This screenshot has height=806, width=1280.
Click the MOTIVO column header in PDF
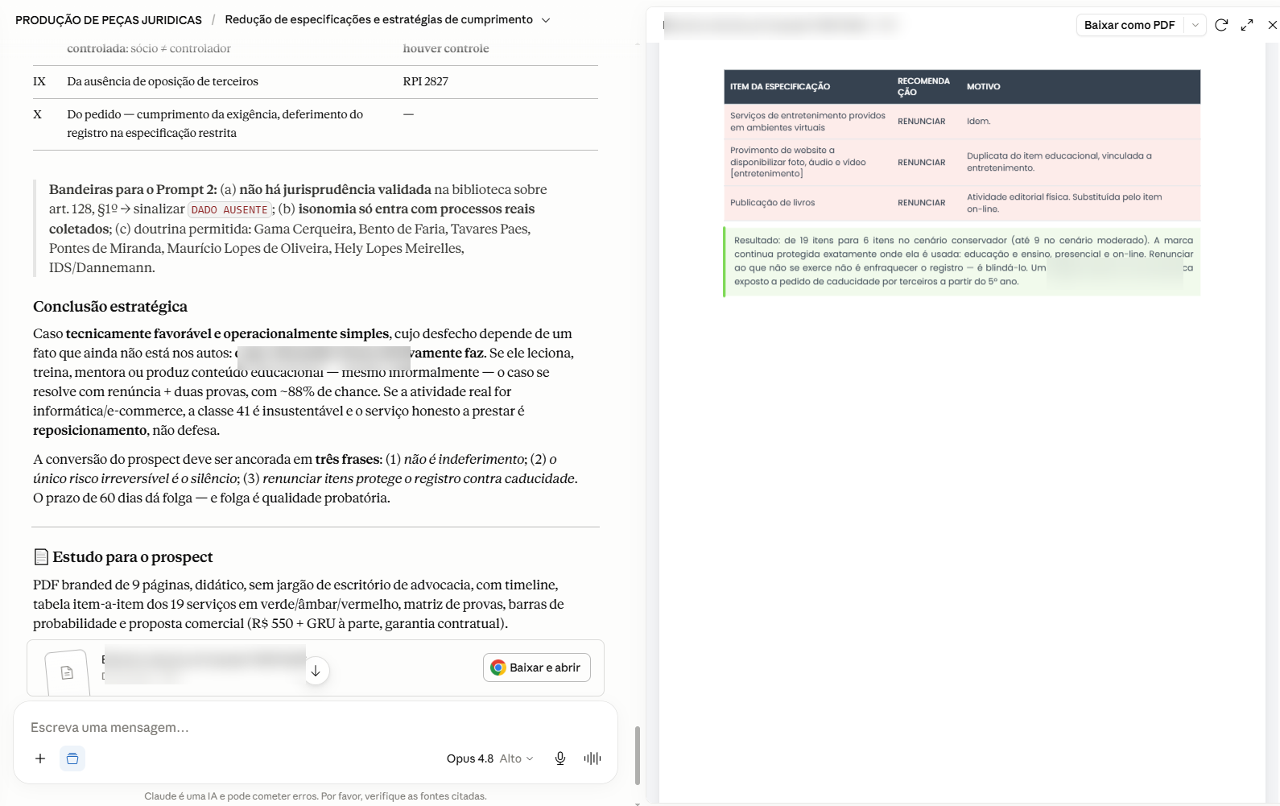coord(984,86)
